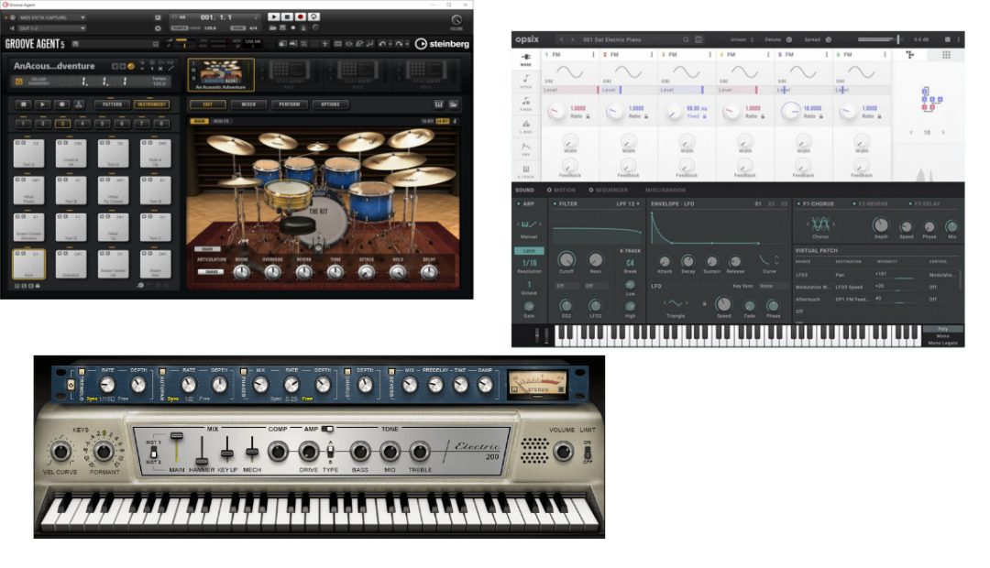Switch to the Sequencer tab in opsix
The image size is (990, 568).
coord(608,190)
